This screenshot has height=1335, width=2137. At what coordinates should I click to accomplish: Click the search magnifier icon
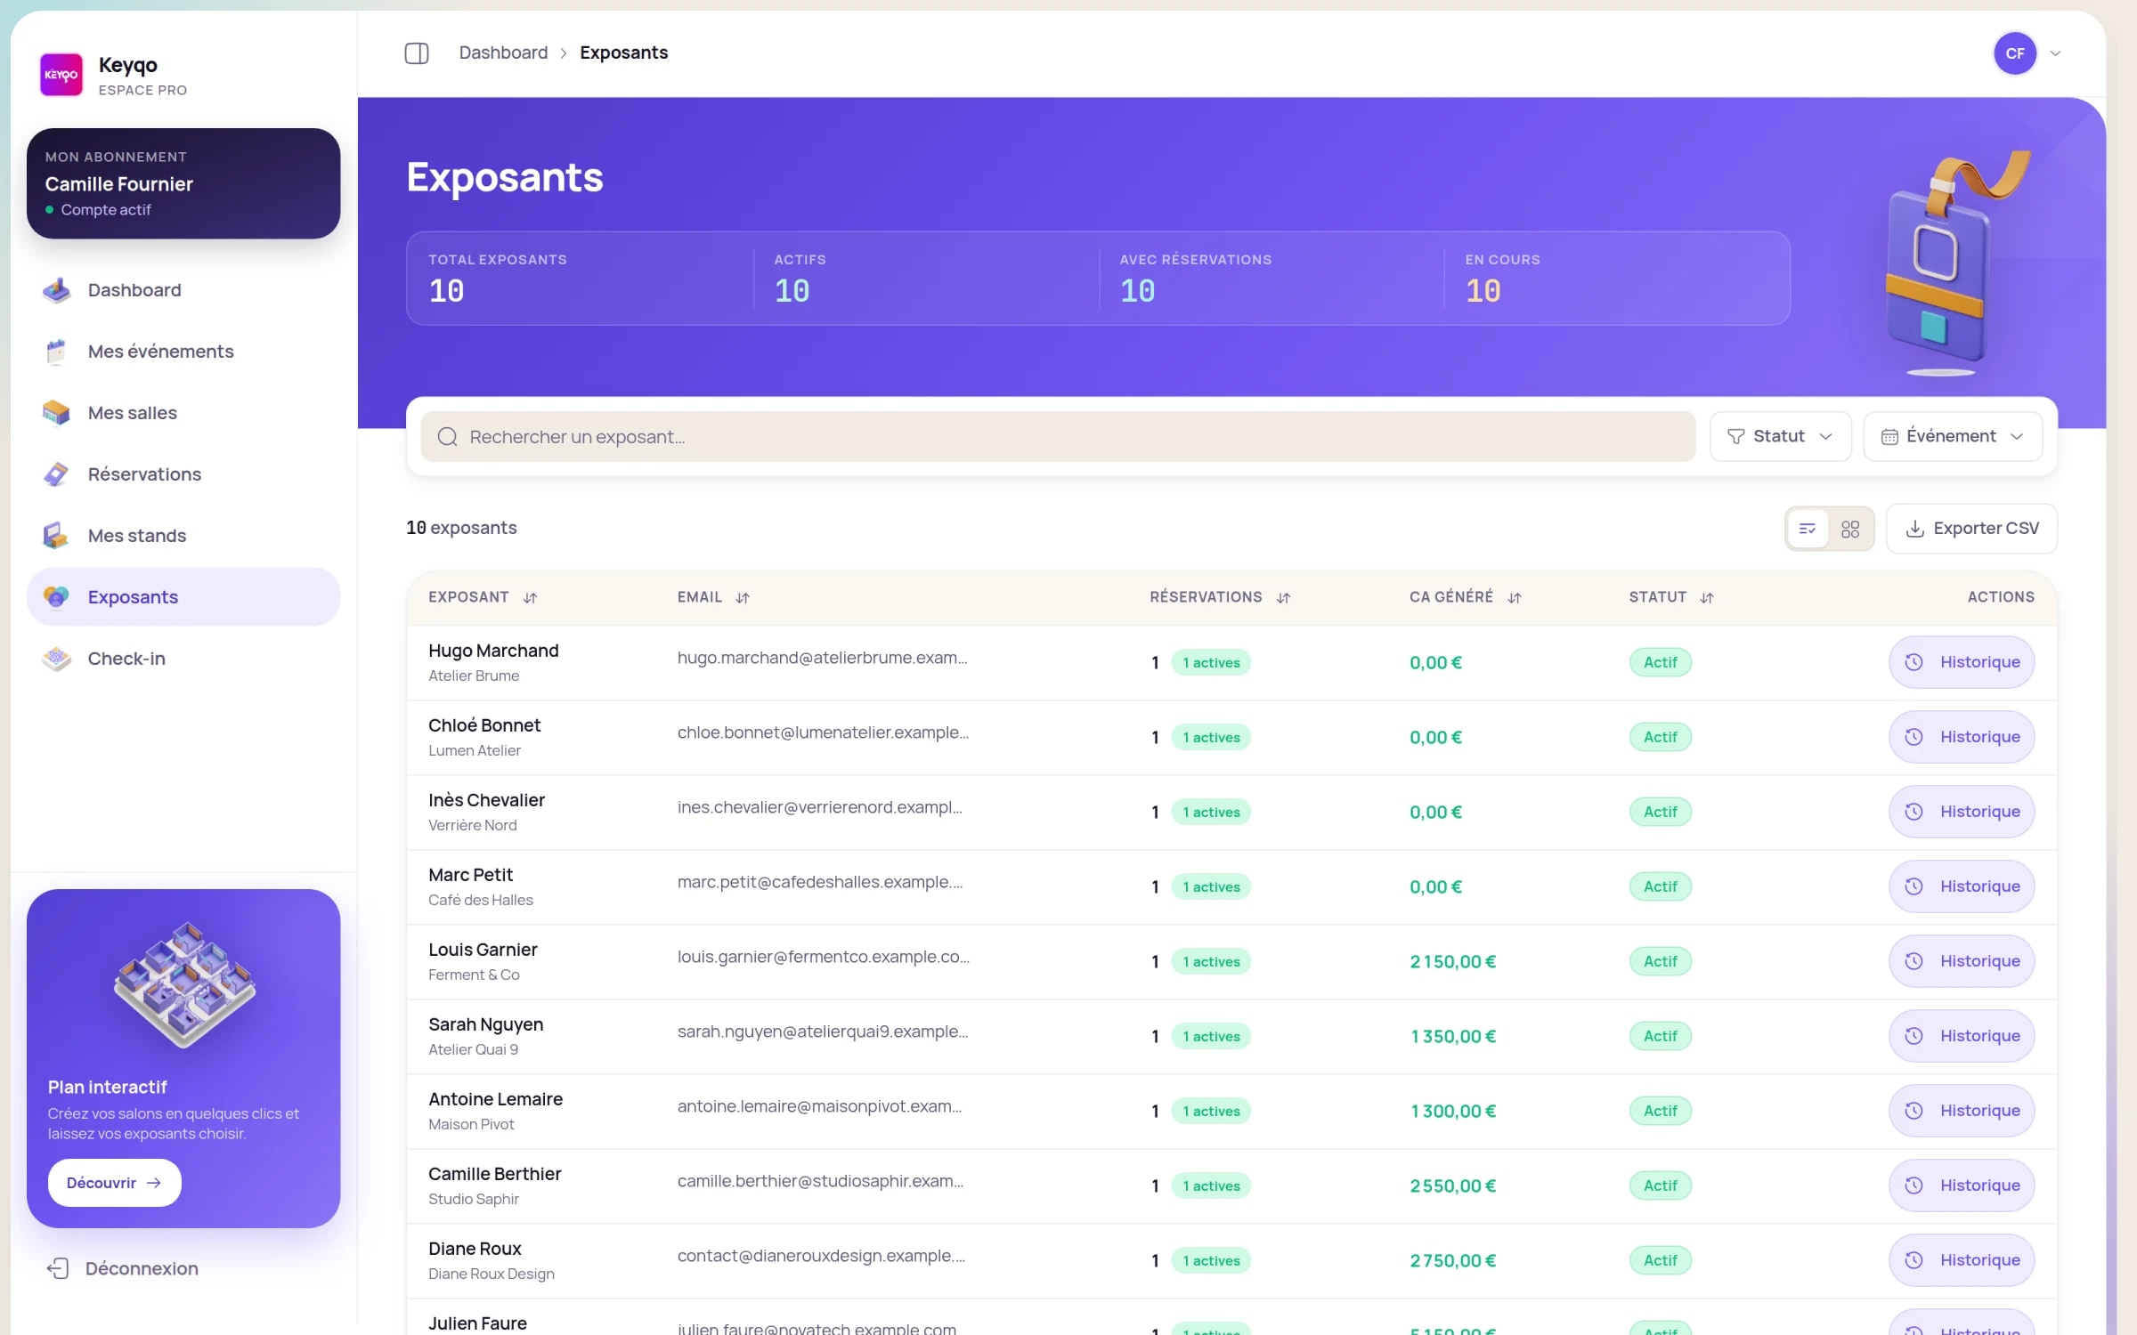click(x=448, y=437)
